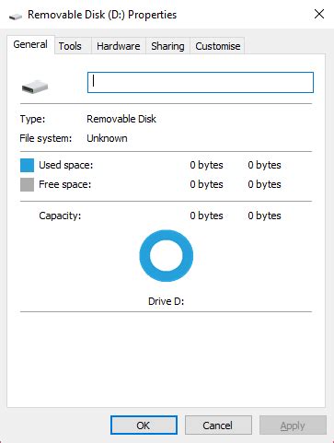Close the Removable Disk Properties dialog
Viewport: 334px width, 443px height.
click(x=319, y=14)
